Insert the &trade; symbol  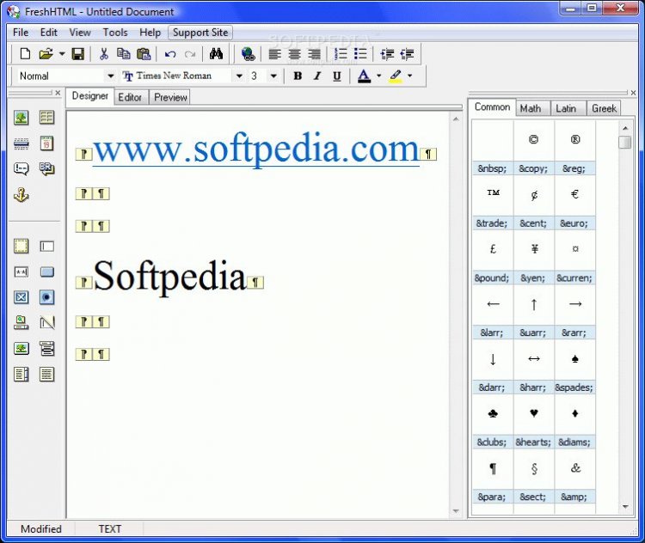(493, 194)
